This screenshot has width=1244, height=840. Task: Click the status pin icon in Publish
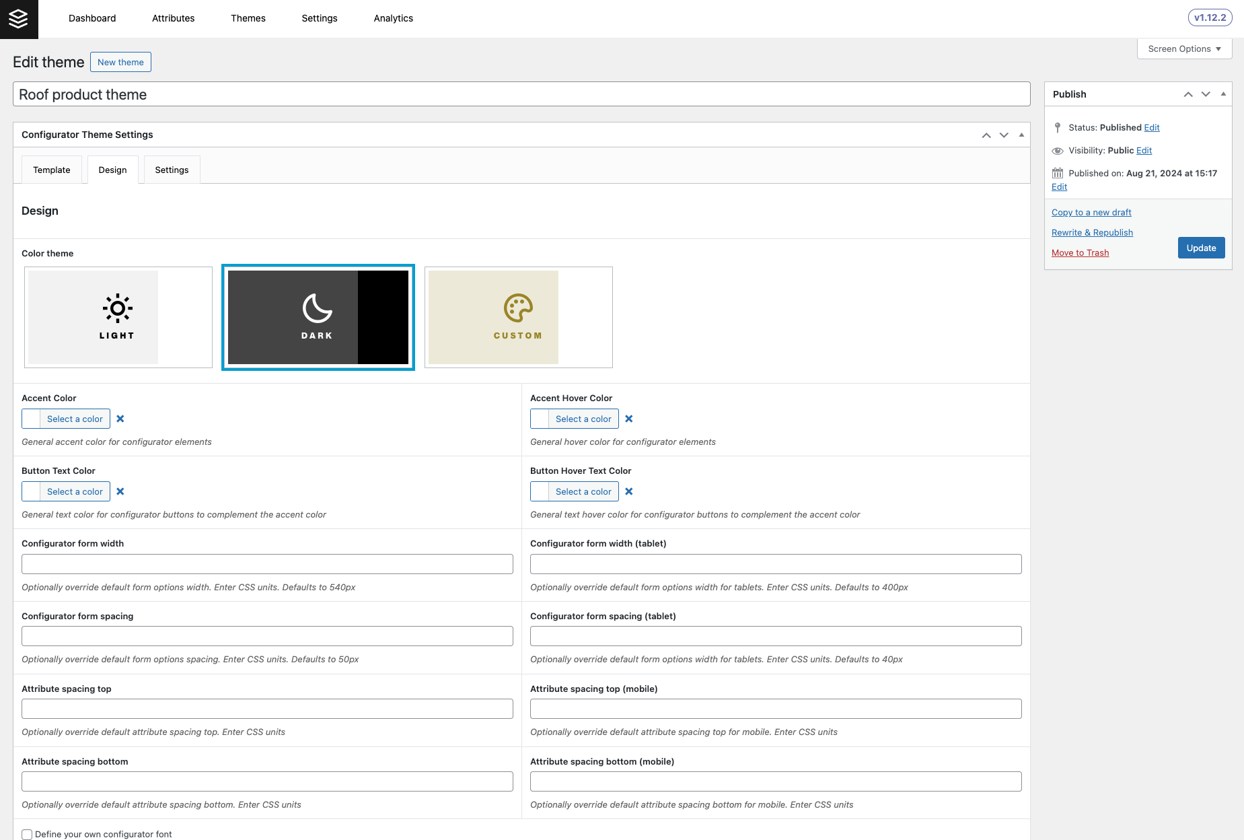(x=1058, y=127)
